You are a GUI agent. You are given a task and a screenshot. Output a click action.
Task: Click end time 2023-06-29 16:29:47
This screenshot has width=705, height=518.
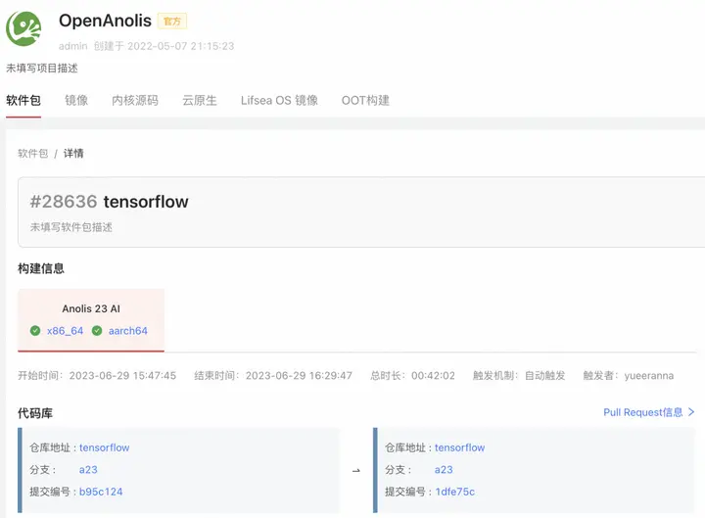tap(299, 375)
